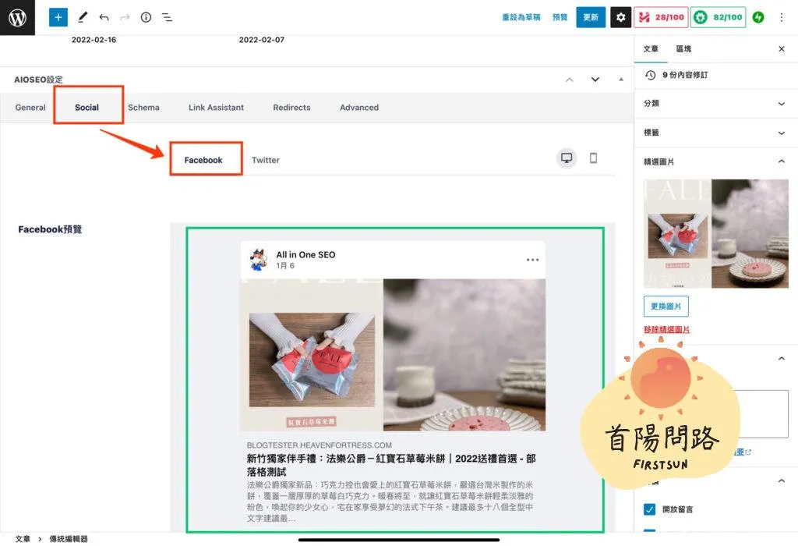Open the list view outline icon

pos(167,17)
